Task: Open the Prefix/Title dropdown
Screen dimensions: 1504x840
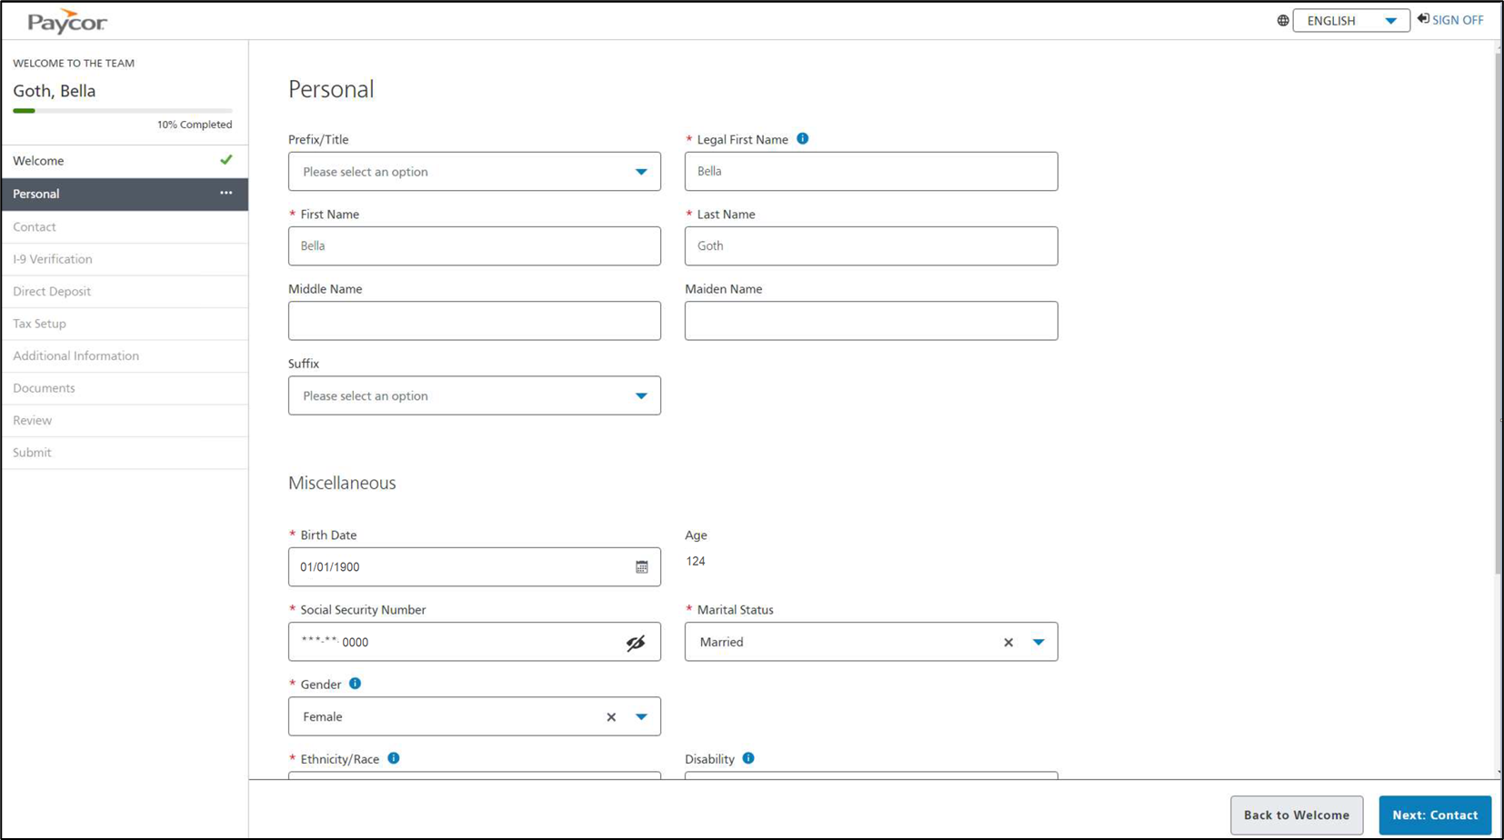Action: 474,172
